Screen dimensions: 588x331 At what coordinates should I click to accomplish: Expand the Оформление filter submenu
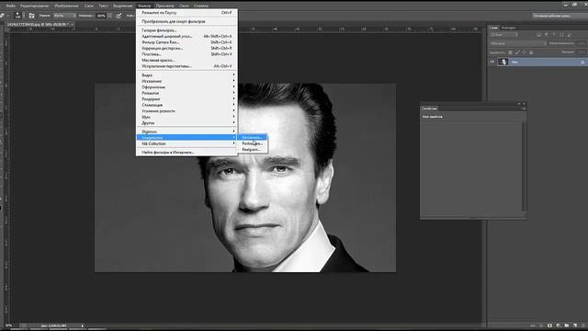point(187,87)
